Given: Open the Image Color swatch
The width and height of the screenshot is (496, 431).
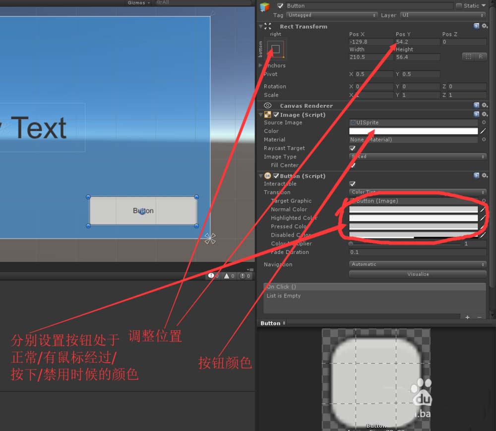Looking at the screenshot, I should tap(413, 131).
